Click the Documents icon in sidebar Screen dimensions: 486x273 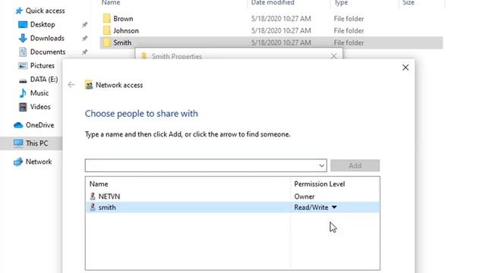tap(23, 52)
